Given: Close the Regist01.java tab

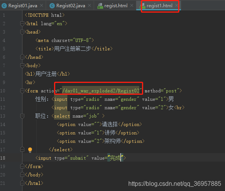Looking at the screenshot, I should tap(41, 5).
